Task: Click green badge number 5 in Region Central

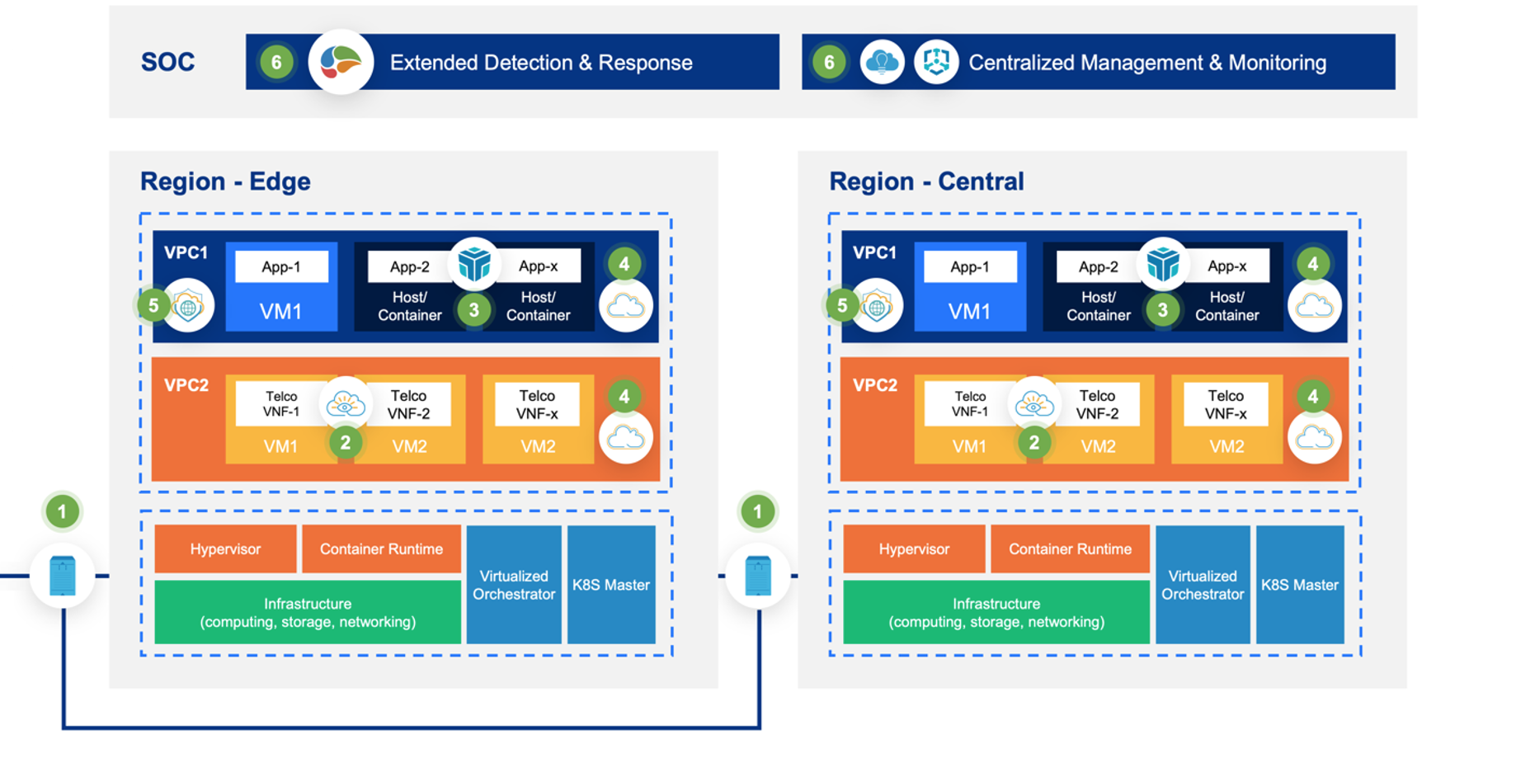Action: (x=842, y=306)
